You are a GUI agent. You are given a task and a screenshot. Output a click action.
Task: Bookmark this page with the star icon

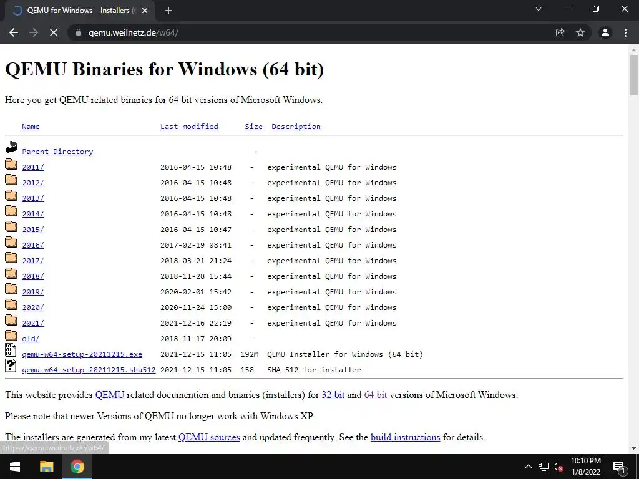tap(580, 32)
